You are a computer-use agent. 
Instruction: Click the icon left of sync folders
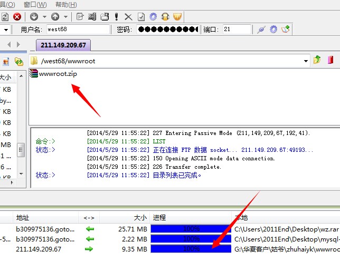point(6,62)
